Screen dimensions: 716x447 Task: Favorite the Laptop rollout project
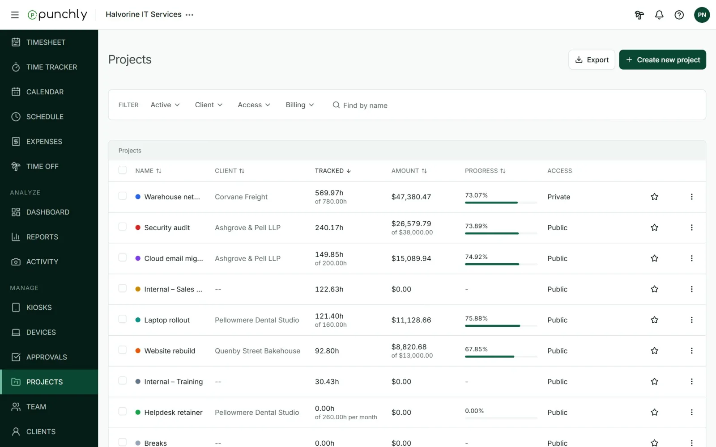pos(654,320)
